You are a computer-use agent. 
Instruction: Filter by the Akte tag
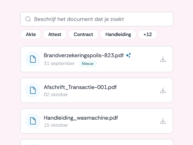tap(31, 35)
